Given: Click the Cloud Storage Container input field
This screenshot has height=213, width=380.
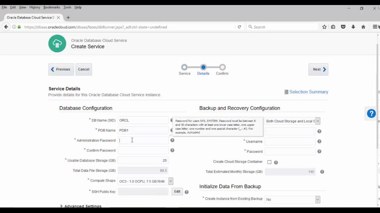Looking at the screenshot, I should click(x=290, y=131).
